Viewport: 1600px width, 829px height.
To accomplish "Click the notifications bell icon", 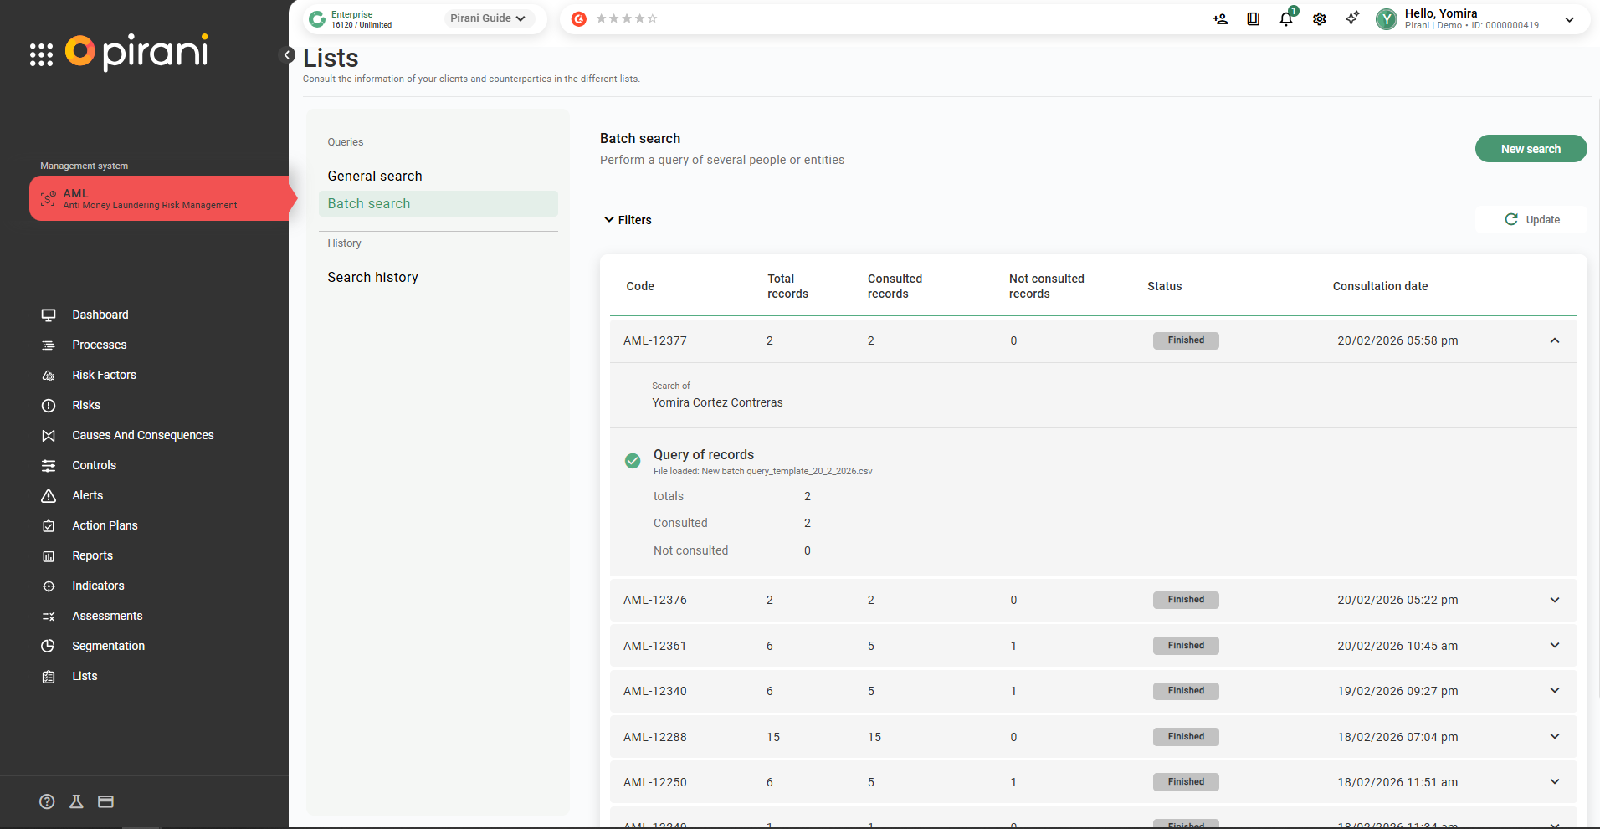I will [x=1285, y=19].
